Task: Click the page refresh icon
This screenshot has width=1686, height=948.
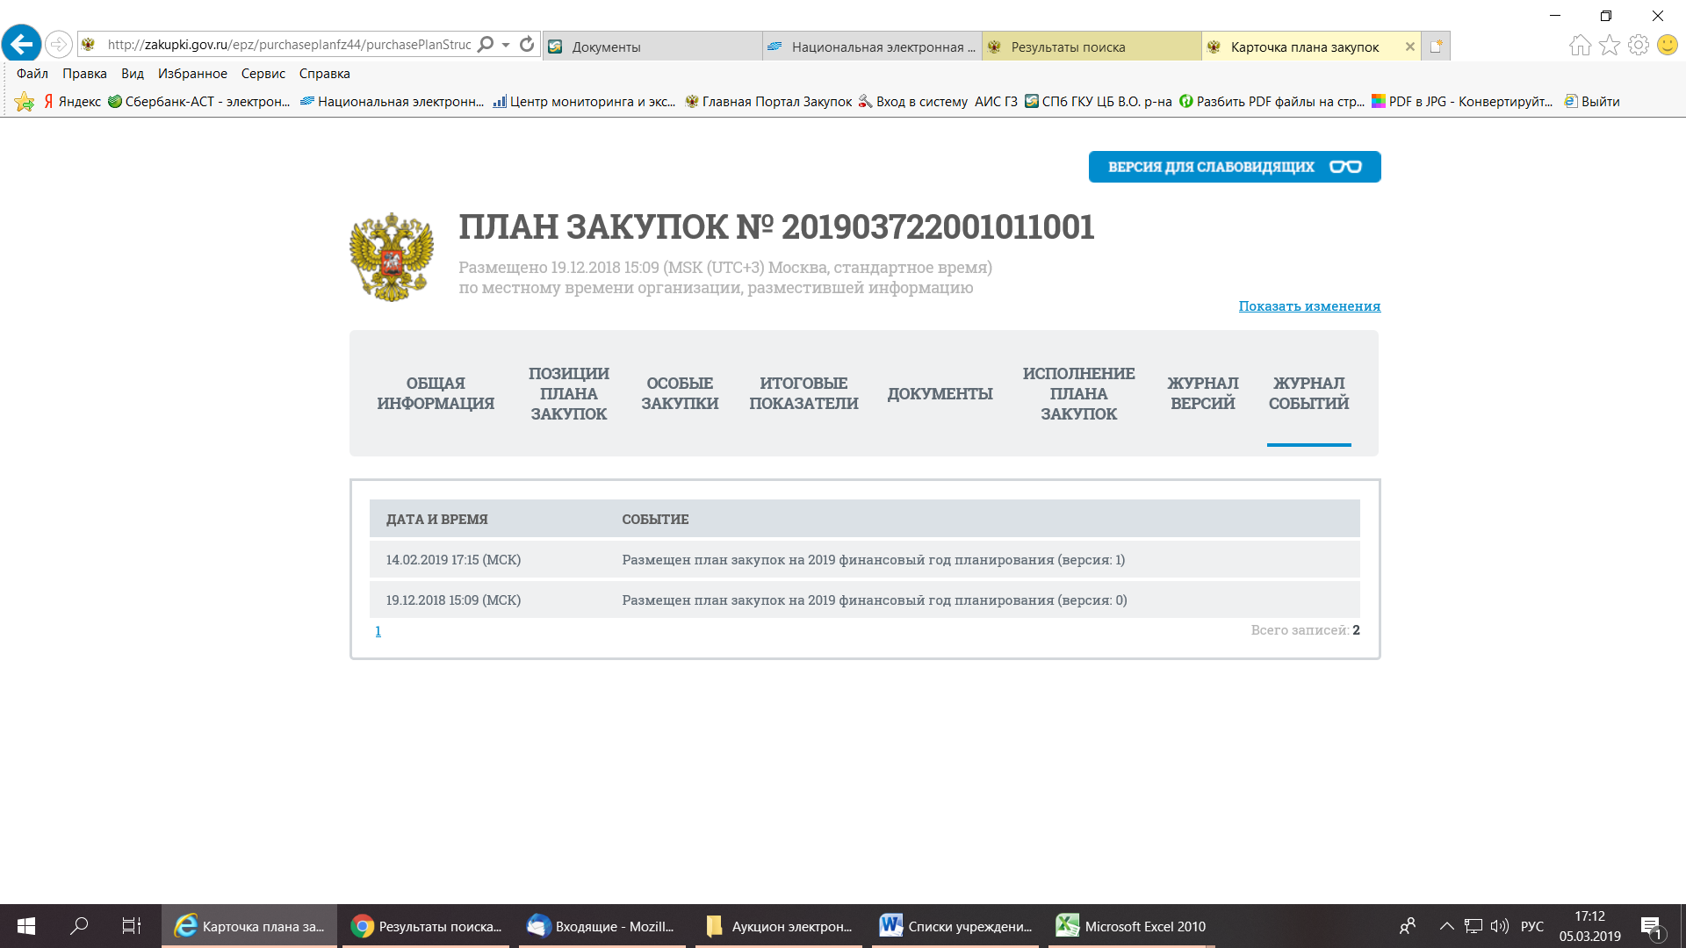Action: point(527,45)
